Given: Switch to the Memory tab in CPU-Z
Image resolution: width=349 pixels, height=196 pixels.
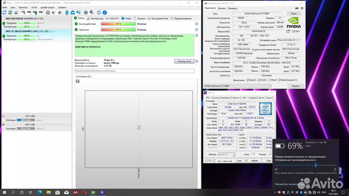Looking at the screenshot, I should tap(236, 98).
